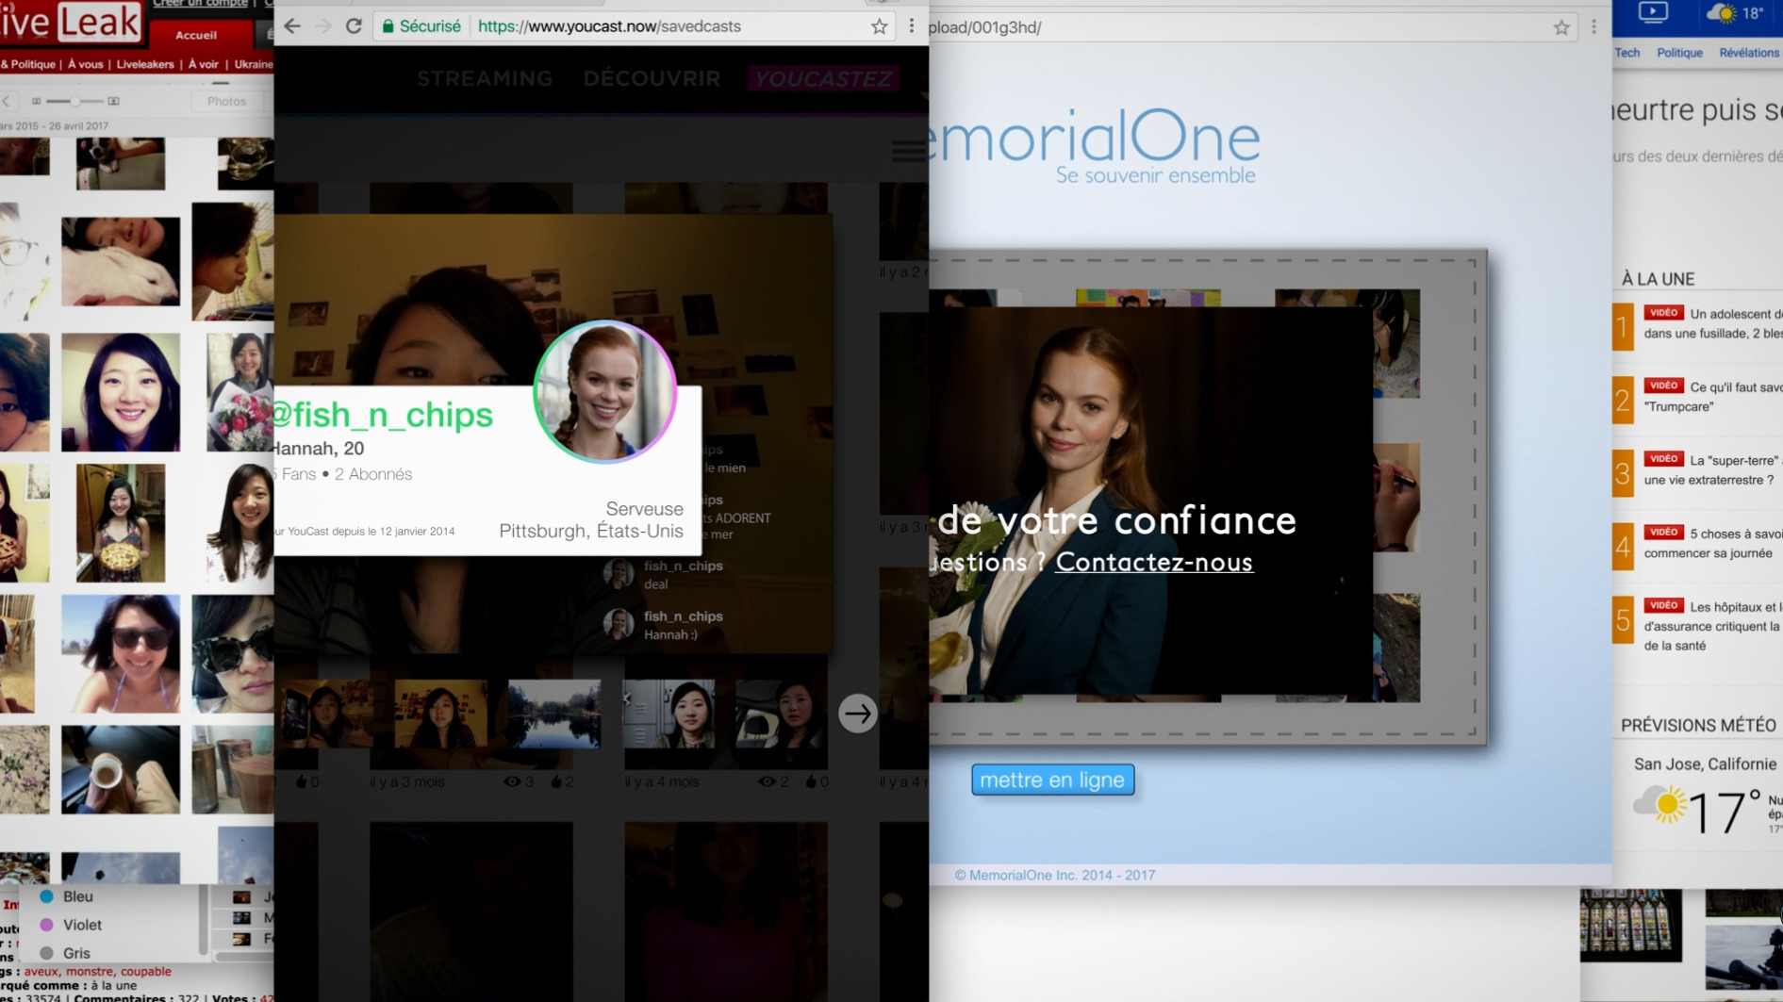Open the lake landscape saved cast thumbnail
Screen dimensions: 1783x1002
[553, 714]
